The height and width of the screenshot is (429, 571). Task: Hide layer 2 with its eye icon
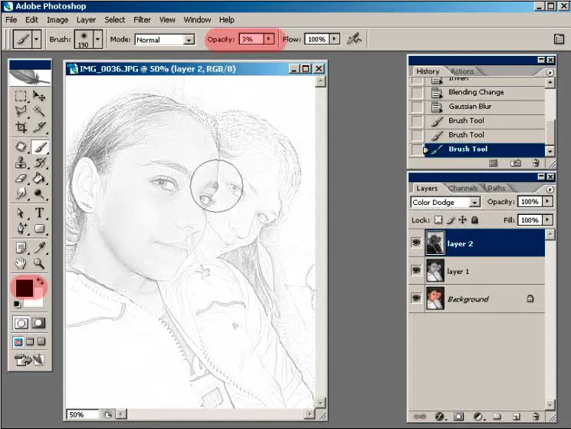(416, 243)
